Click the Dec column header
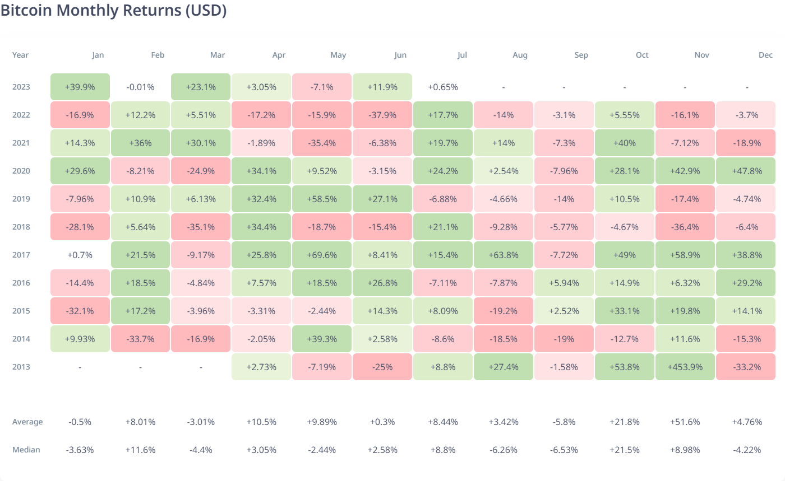Screen dimensions: 785x481 [766, 55]
